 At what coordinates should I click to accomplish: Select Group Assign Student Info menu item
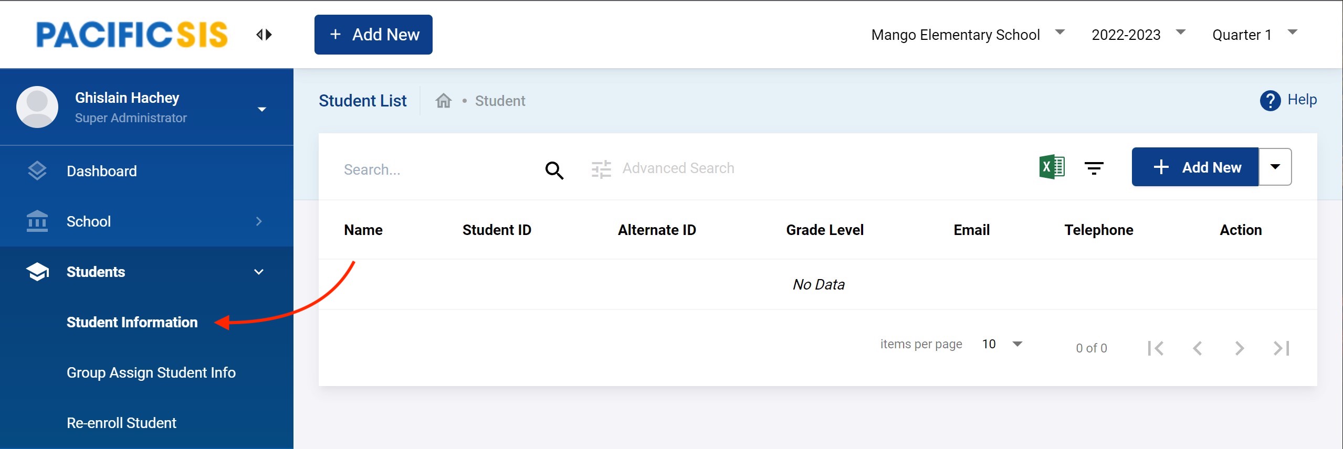click(x=151, y=372)
